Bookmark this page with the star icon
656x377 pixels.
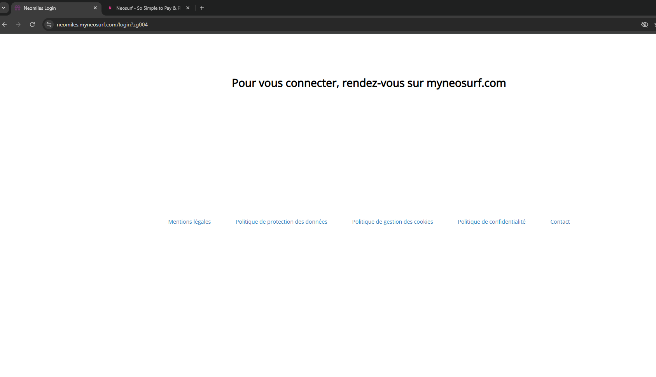(654, 25)
